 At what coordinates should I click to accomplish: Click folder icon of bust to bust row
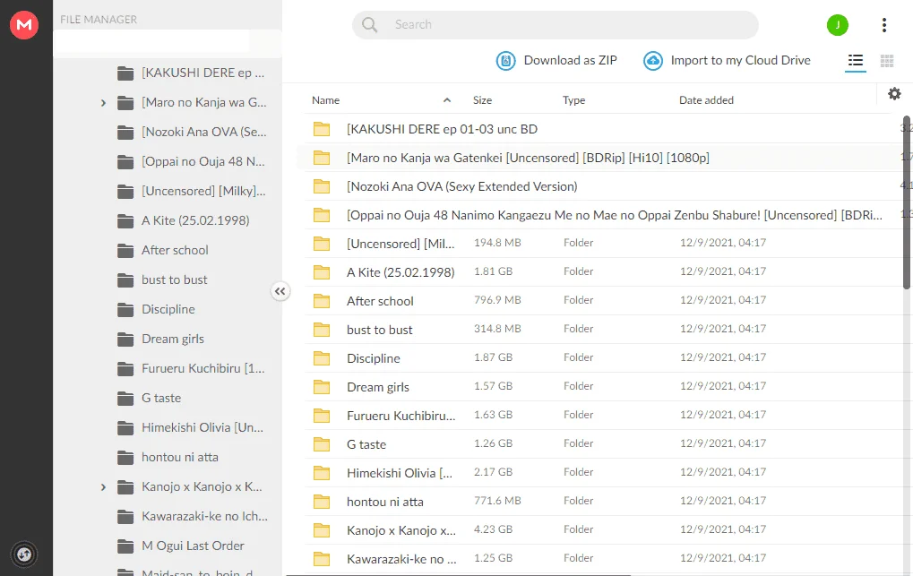[322, 330]
